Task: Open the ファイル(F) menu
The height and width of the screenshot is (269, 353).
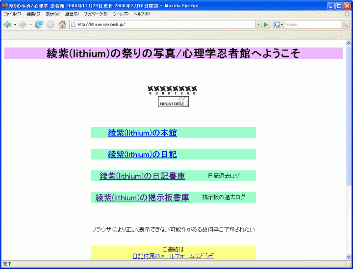Action: [12, 14]
